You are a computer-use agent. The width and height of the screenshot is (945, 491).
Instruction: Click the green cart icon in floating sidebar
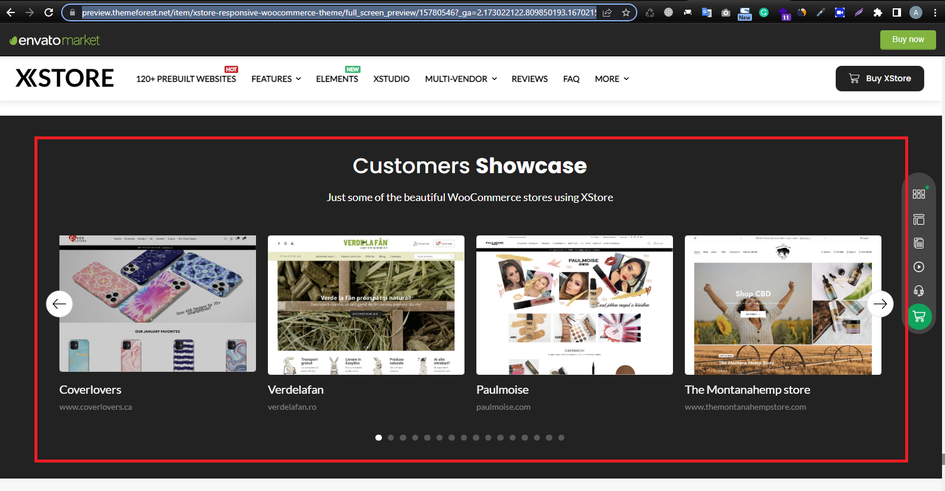(919, 317)
